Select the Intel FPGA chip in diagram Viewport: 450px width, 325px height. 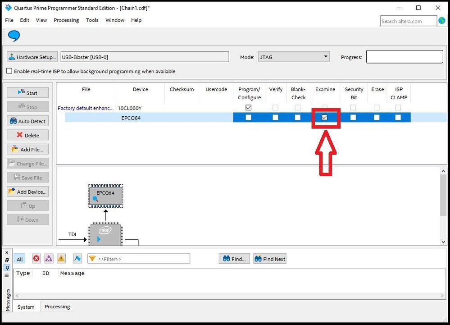[105, 234]
